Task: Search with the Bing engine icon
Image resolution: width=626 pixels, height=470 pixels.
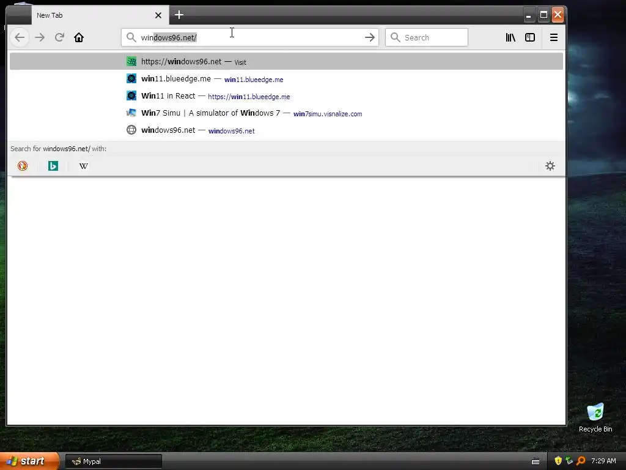Action: [x=53, y=166]
